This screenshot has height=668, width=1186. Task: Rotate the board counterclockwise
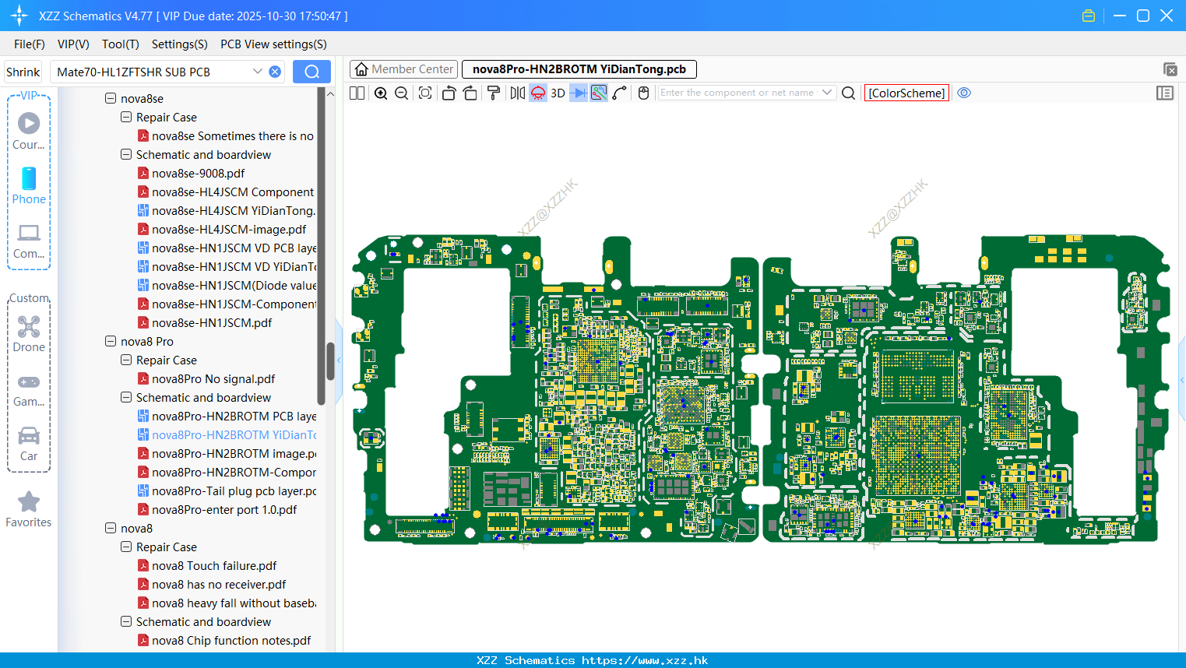coord(449,93)
